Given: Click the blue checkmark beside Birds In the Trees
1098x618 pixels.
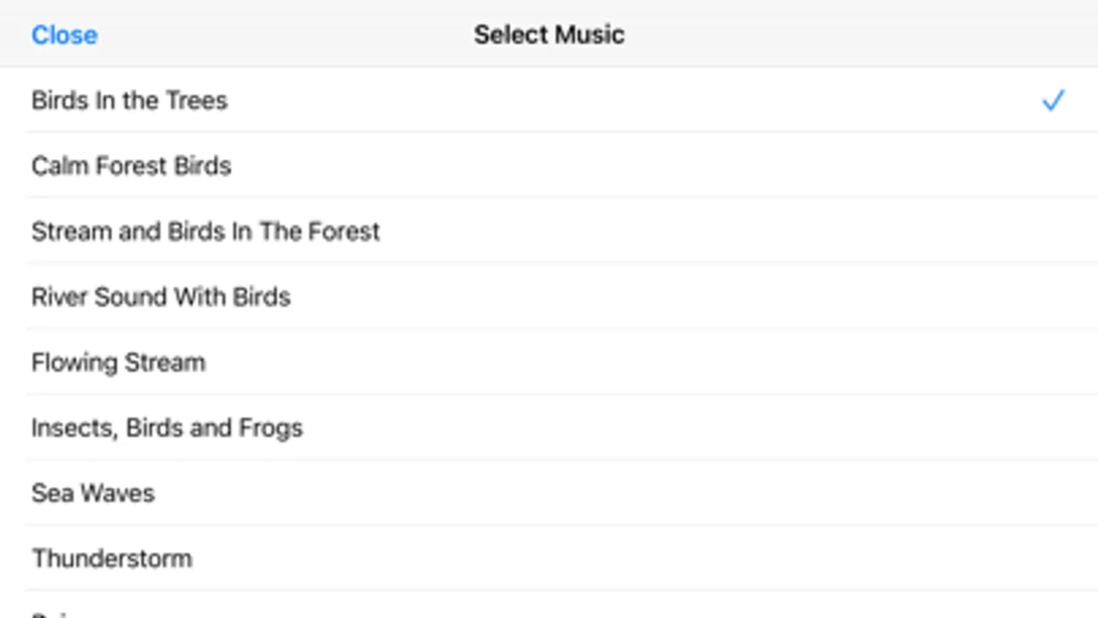Looking at the screenshot, I should (1052, 100).
